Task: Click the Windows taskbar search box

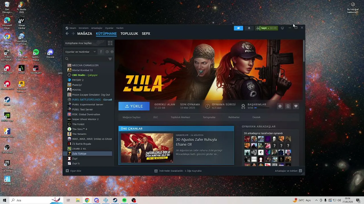Action: 36,200
